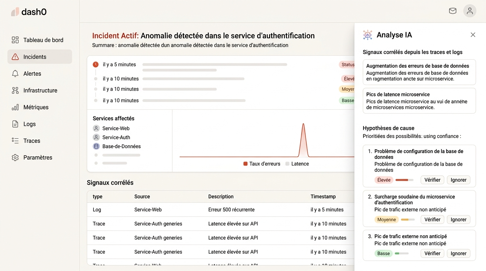Select Service-Auth in Services affectés
Image resolution: width=486 pixels, height=271 pixels.
click(116, 137)
